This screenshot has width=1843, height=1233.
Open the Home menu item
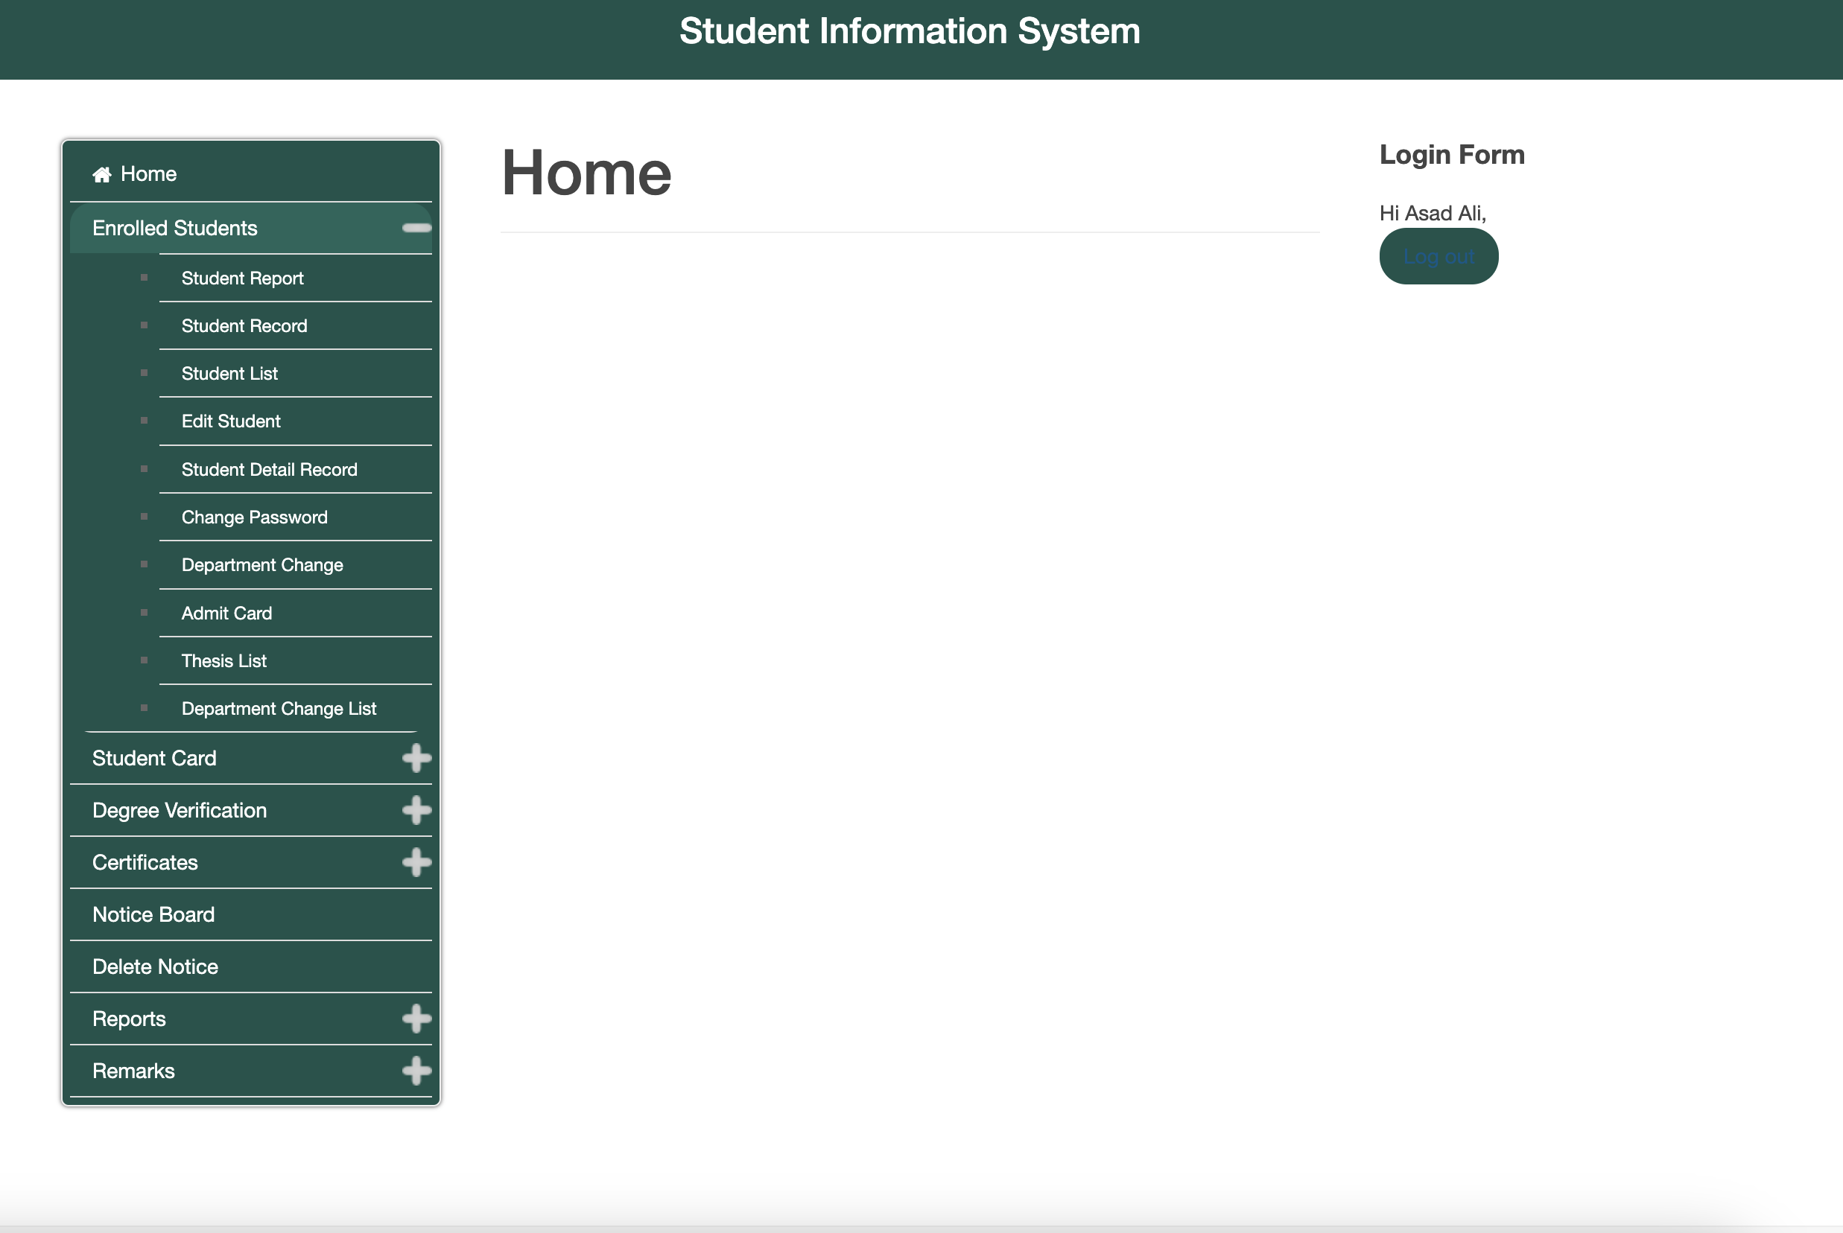click(x=251, y=173)
